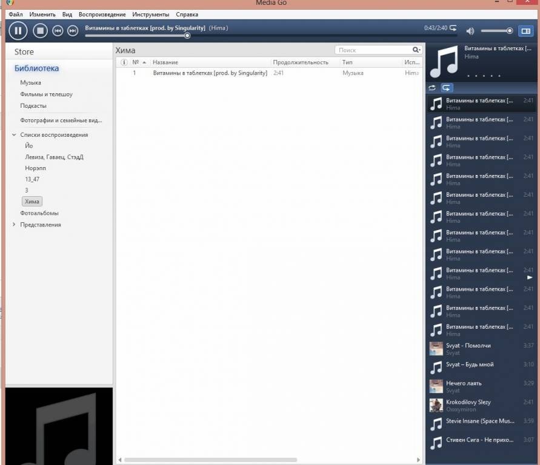Open the 13_47 playlist
This screenshot has height=465, width=540.
pos(32,179)
